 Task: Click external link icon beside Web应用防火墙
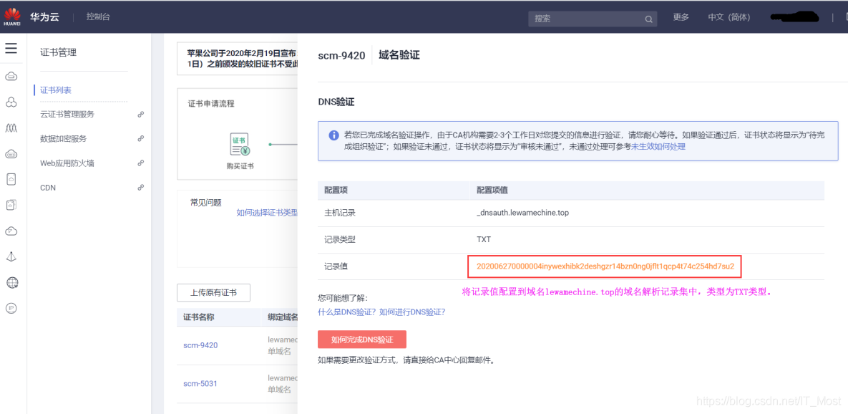pos(140,163)
